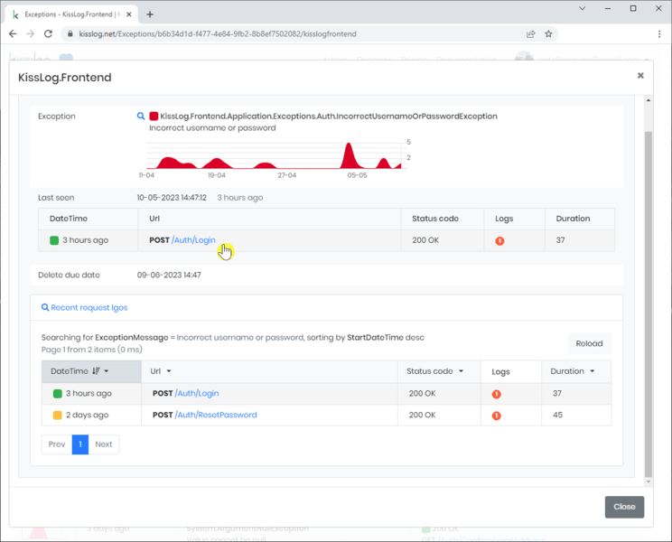The image size is (672, 542).
Task: Reload the browser page
Action: pyautogui.click(x=48, y=33)
